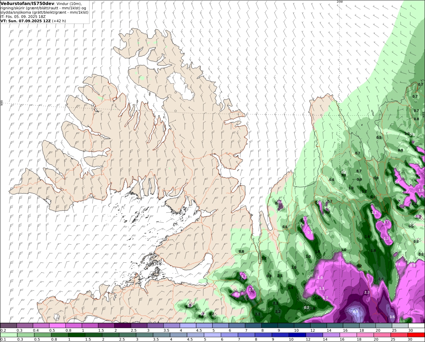Click the 2.2 value on the map
This screenshot has width=425, height=342.
[x=278, y=311]
